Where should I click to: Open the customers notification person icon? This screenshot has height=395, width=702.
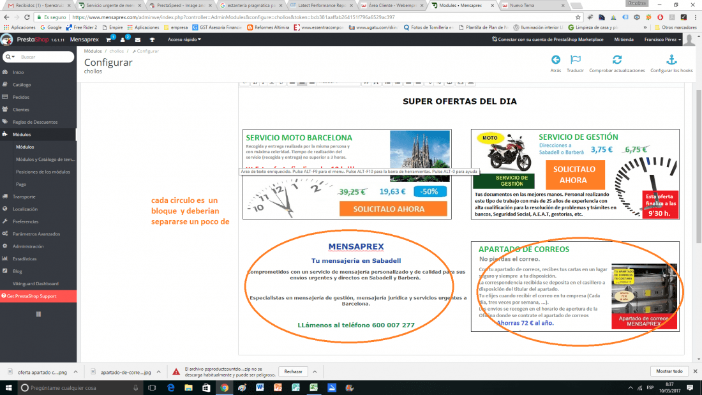[123, 40]
